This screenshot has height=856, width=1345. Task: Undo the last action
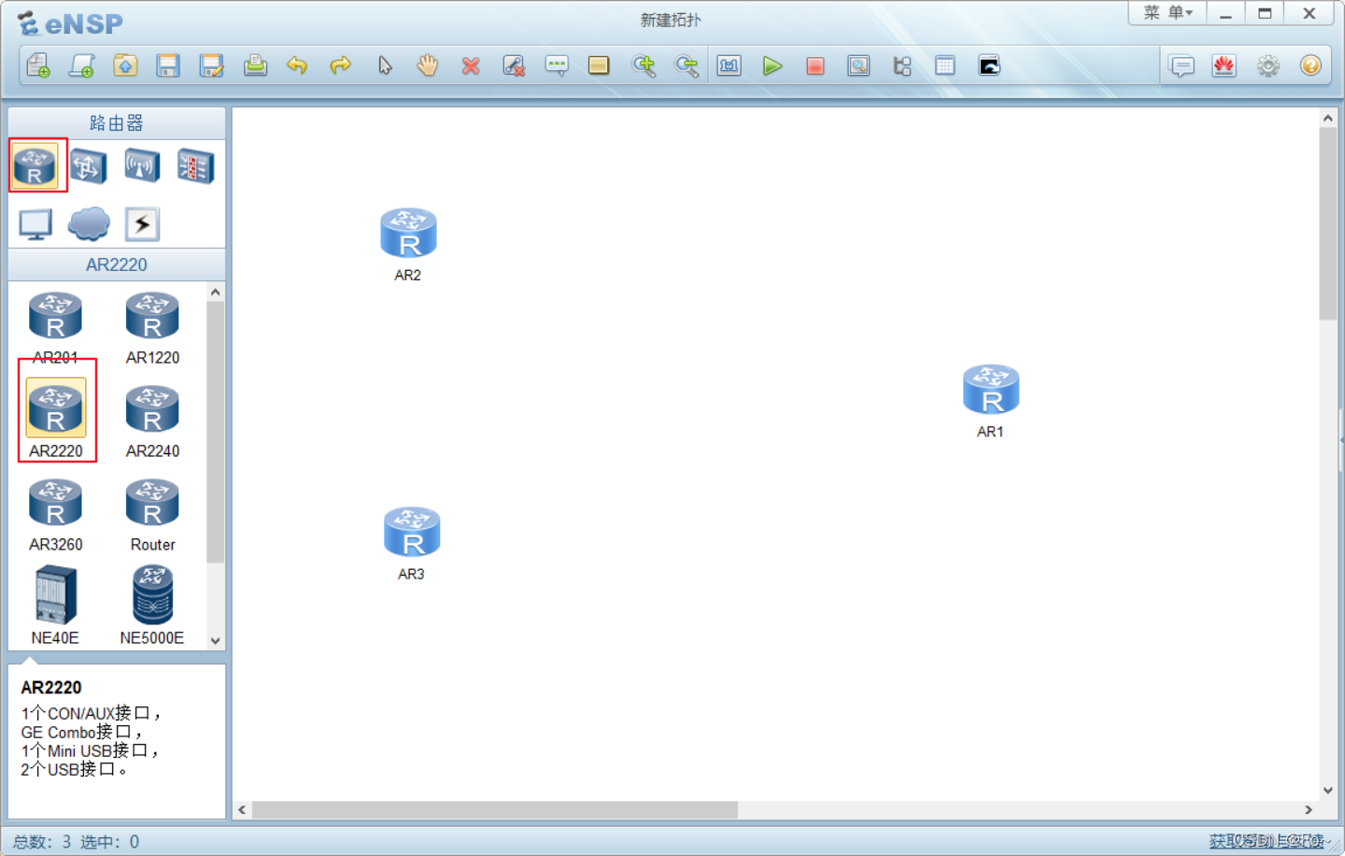pyautogui.click(x=297, y=65)
